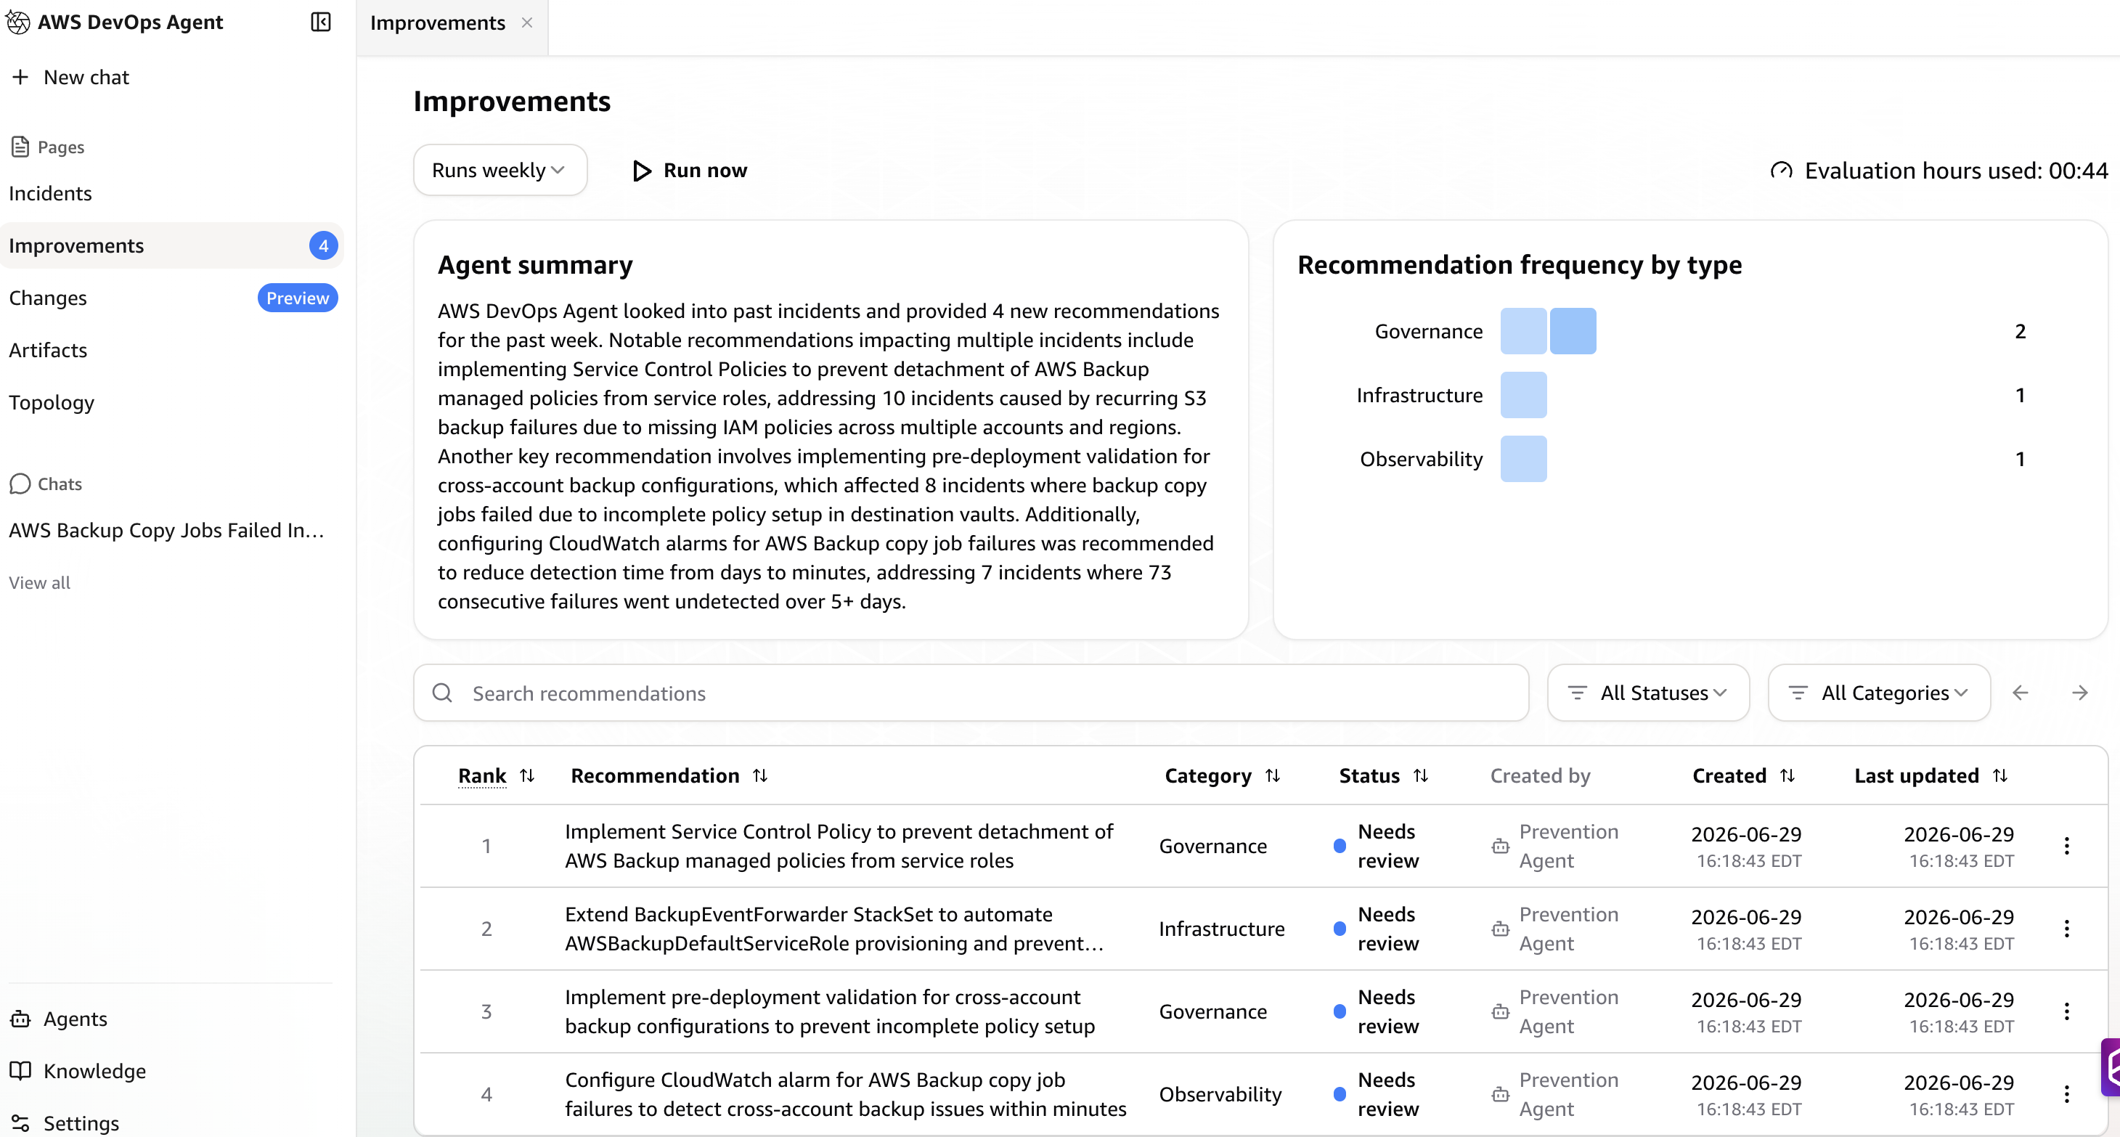Click Governance category in rank 1 row
The height and width of the screenshot is (1137, 2120).
point(1213,846)
